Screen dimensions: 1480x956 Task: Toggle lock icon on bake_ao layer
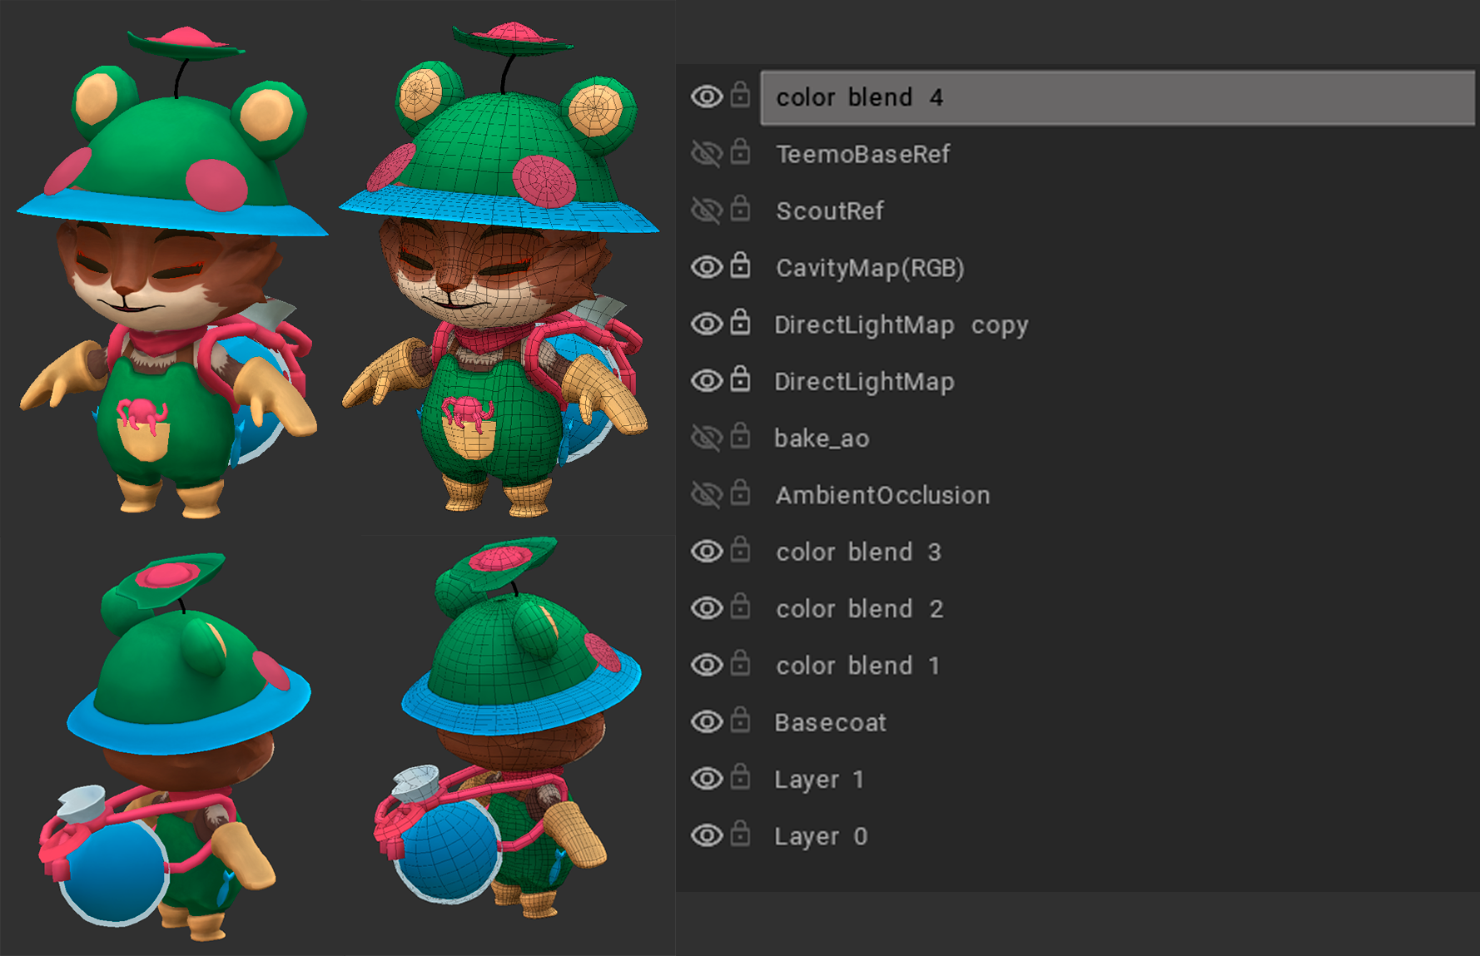[x=740, y=435]
